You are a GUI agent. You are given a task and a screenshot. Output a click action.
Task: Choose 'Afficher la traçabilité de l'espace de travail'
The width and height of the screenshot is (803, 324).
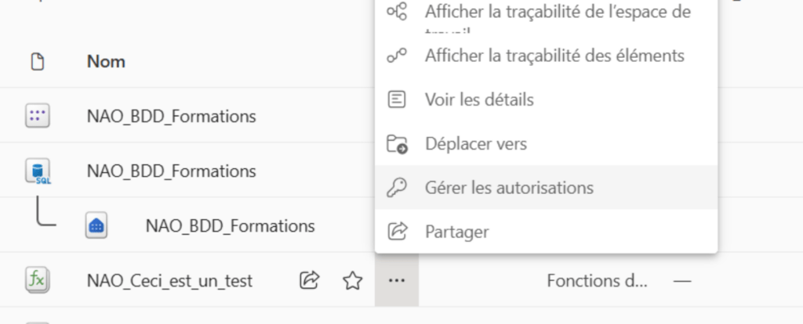pos(557,13)
